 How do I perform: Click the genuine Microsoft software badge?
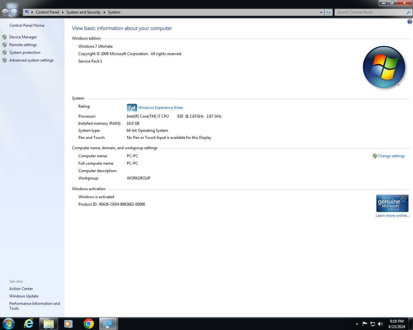click(392, 203)
